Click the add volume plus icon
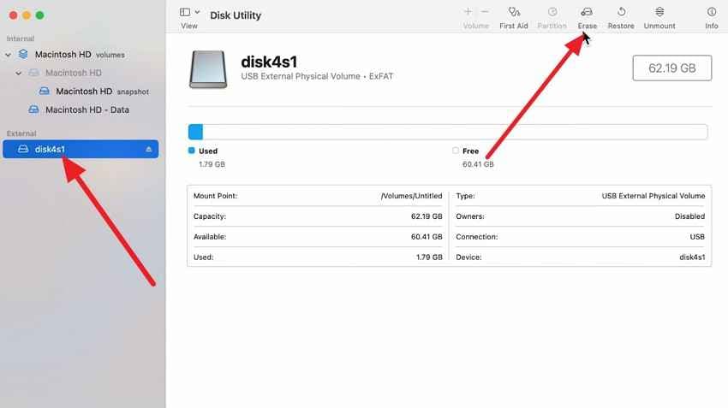This screenshot has width=728, height=408. point(468,12)
